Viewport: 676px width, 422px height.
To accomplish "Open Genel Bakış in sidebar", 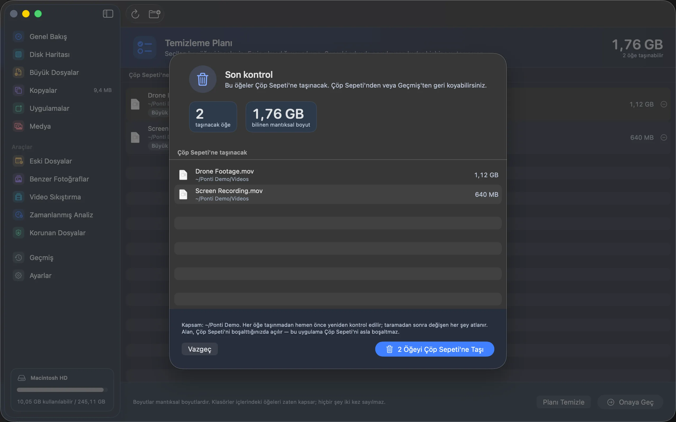I will (x=62, y=37).
